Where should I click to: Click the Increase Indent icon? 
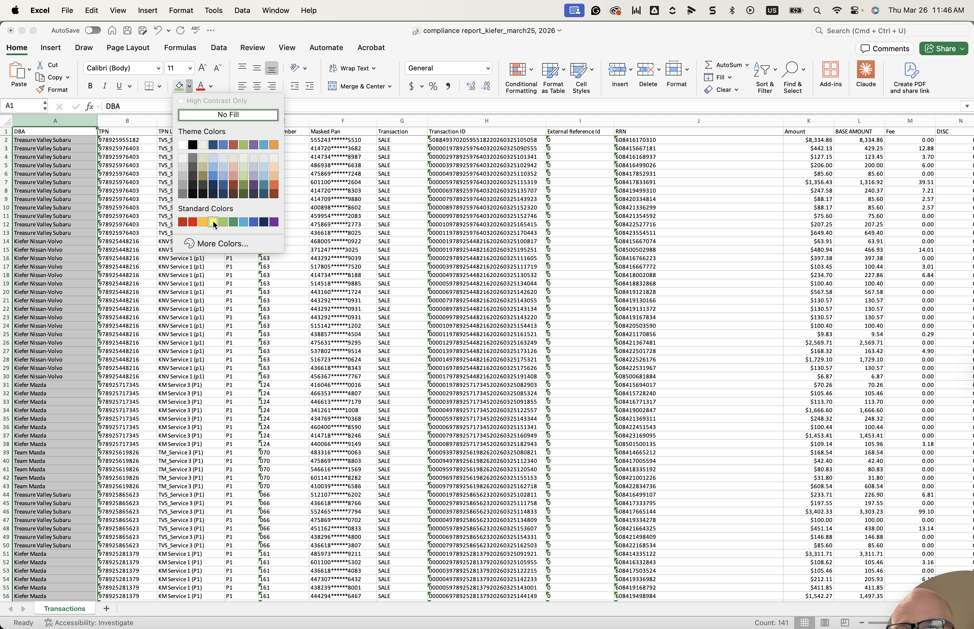[x=309, y=86]
